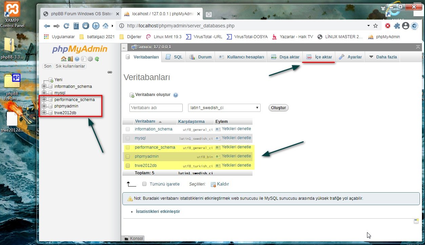Expand phpmyadmin node in the database tree
Screen dimensions: 425x245
[44, 106]
